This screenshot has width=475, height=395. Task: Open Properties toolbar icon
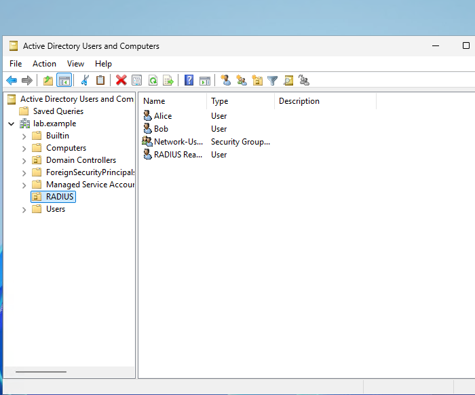tap(136, 80)
